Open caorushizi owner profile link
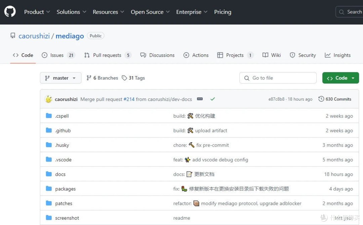This screenshot has width=363, height=225. tap(34, 36)
